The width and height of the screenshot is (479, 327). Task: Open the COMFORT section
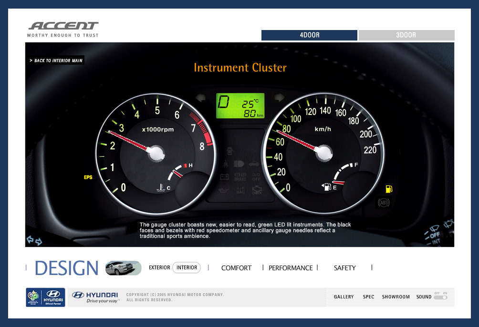237,268
